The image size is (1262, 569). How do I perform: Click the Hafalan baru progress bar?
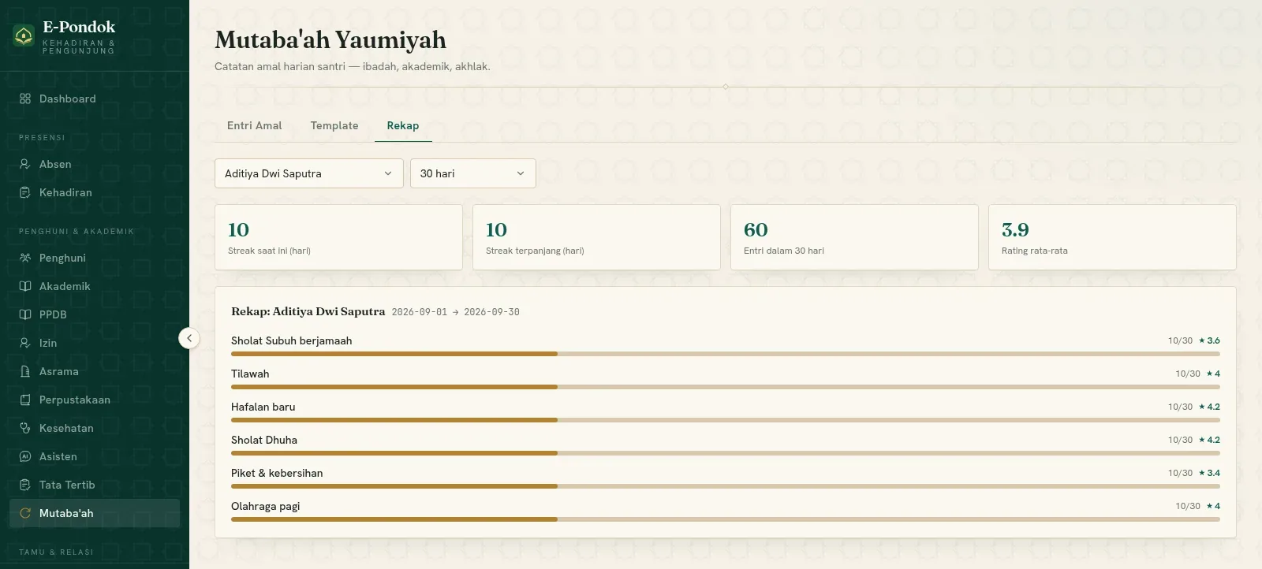tap(726, 420)
